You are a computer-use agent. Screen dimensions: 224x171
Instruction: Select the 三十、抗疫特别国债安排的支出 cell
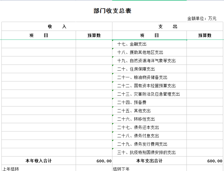click(x=146, y=152)
